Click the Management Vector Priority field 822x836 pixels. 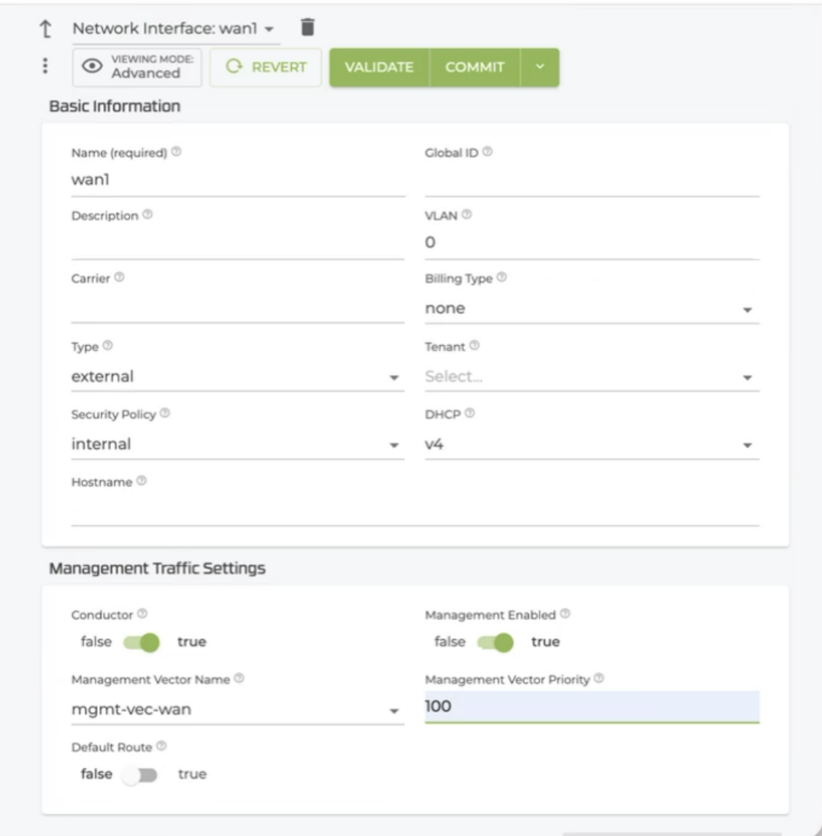[591, 707]
